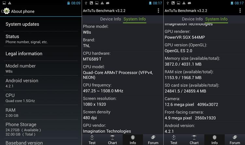Tap the settings gear back icon
Viewport: 245px width, 145px height.
click(x=6, y=11)
